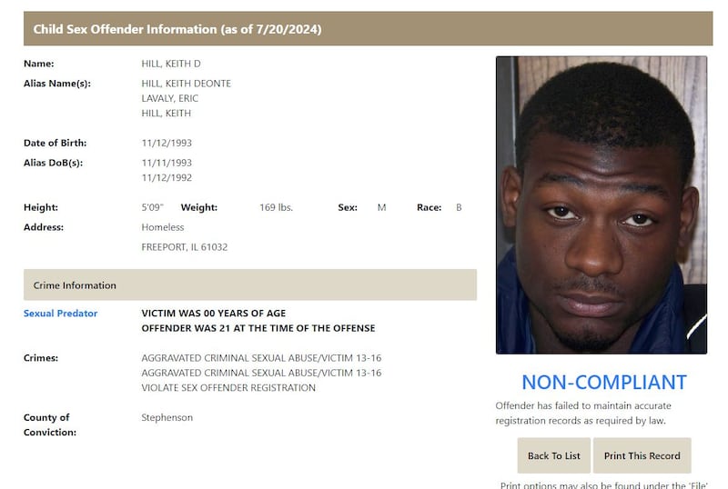Viewport: 728px width, 489px height.
Task: Click the Back To List button
Action: [554, 455]
